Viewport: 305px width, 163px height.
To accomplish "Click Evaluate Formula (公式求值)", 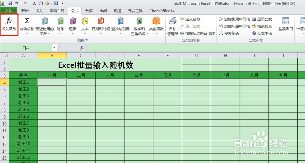I will pyautogui.click(x=262, y=33).
